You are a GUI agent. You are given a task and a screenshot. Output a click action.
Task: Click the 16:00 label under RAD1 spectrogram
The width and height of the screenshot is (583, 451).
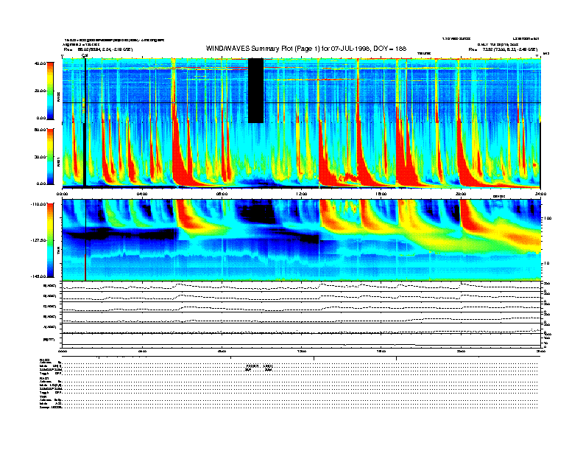tap(381, 194)
